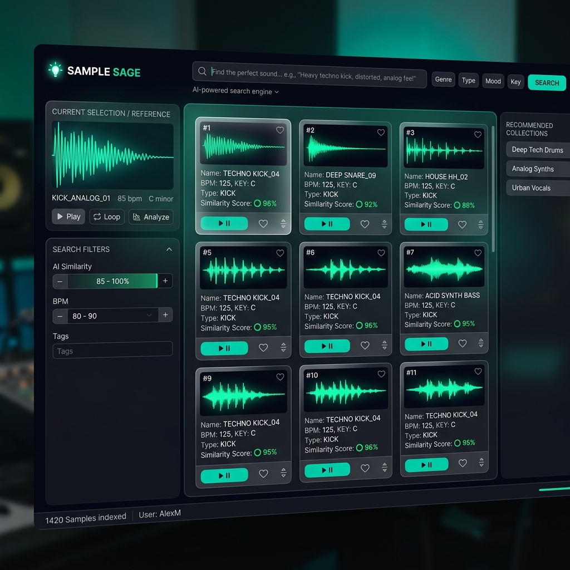Click up-down arrows icon on card #6
570x570 pixels.
[x=384, y=345]
